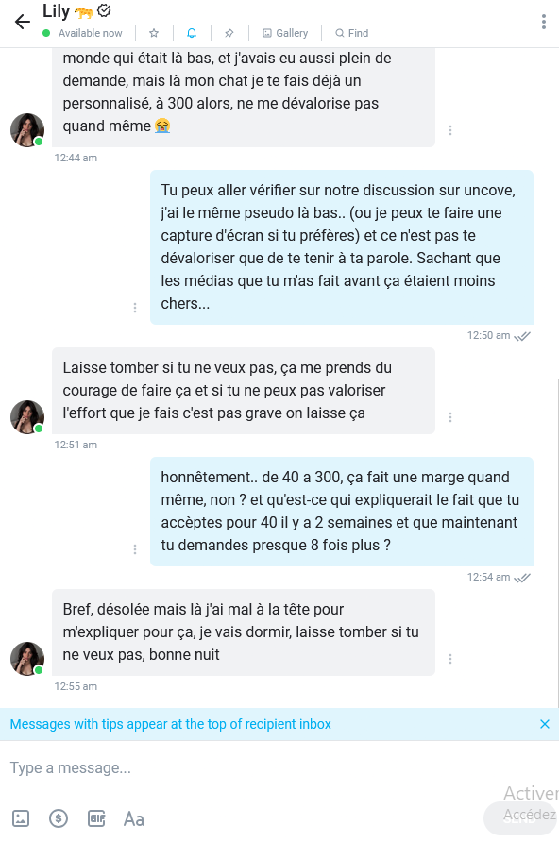Click Lily's avatar beside the 12:51 am message

(x=27, y=416)
